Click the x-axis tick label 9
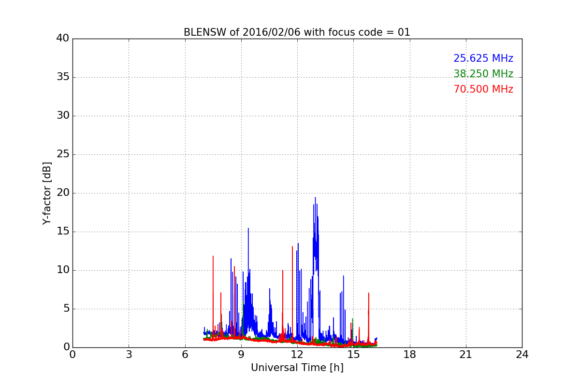 pyautogui.click(x=241, y=355)
